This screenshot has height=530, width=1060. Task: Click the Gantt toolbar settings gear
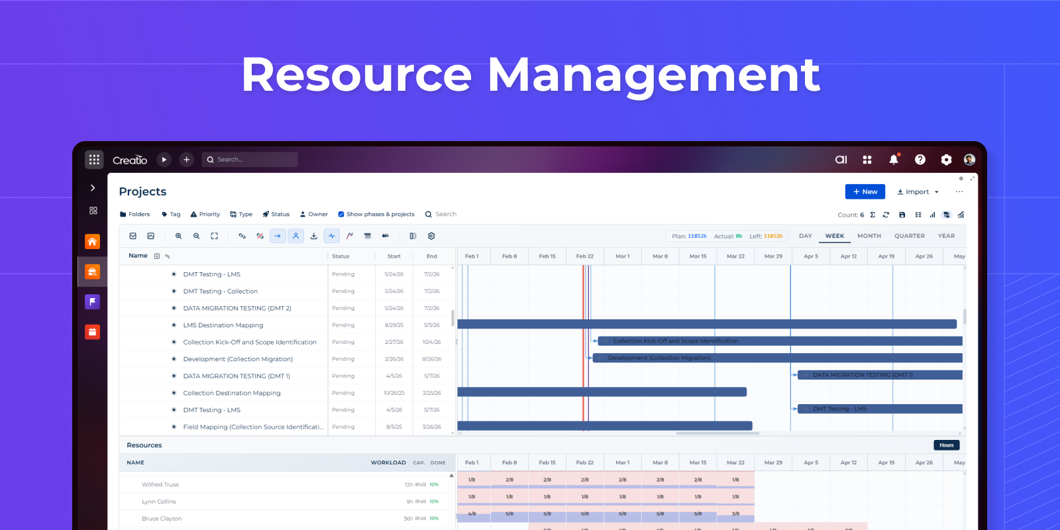(x=431, y=236)
